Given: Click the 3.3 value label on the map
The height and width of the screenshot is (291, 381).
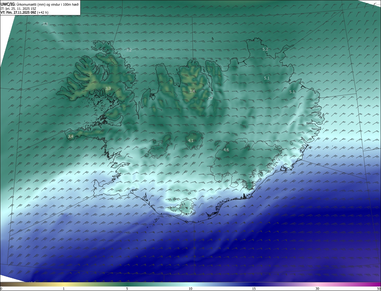Looking at the screenshot, I should 108,89.
